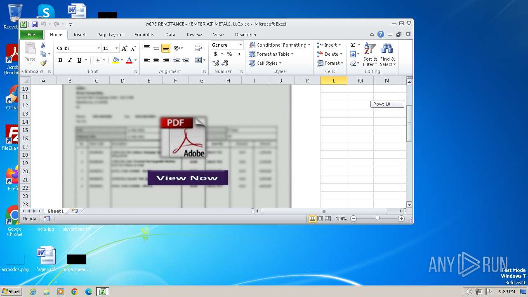Toggle Bold formatting
Screen dimensions: 528x297
[x=60, y=60]
